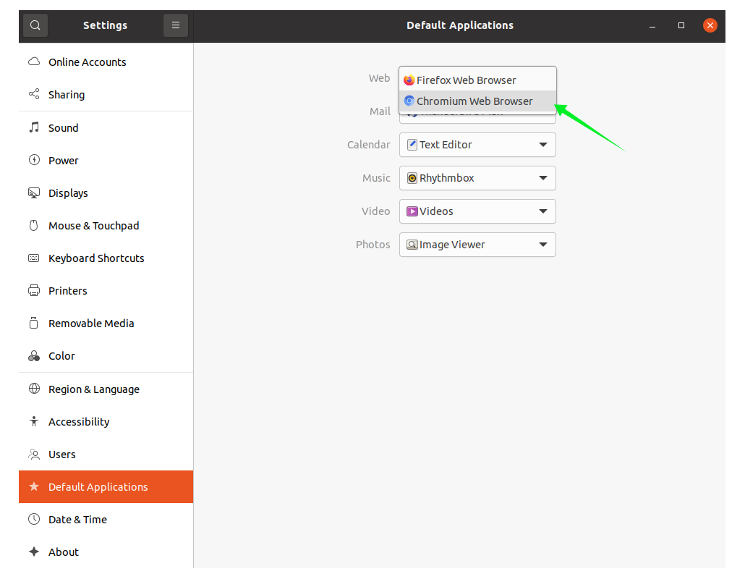Choose Firefox Web Browser from the Web list
745x579 pixels.
click(477, 80)
